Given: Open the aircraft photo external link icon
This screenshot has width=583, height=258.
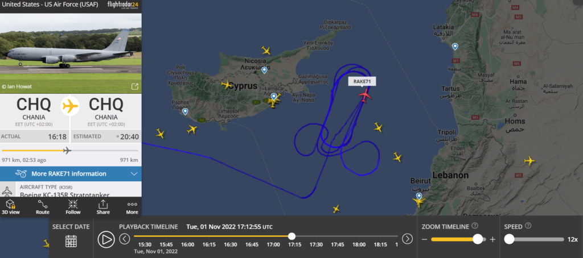Looking at the screenshot, I should coord(134,86).
